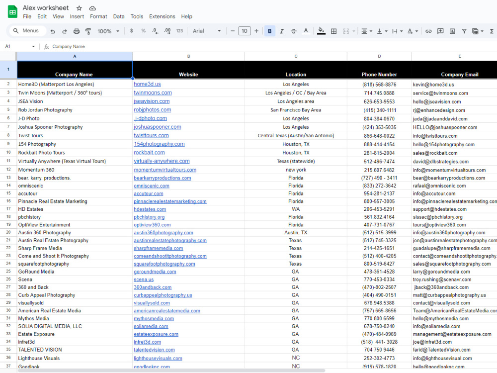Increase decimal places icon
This screenshot has height=373, width=497.
167,31
